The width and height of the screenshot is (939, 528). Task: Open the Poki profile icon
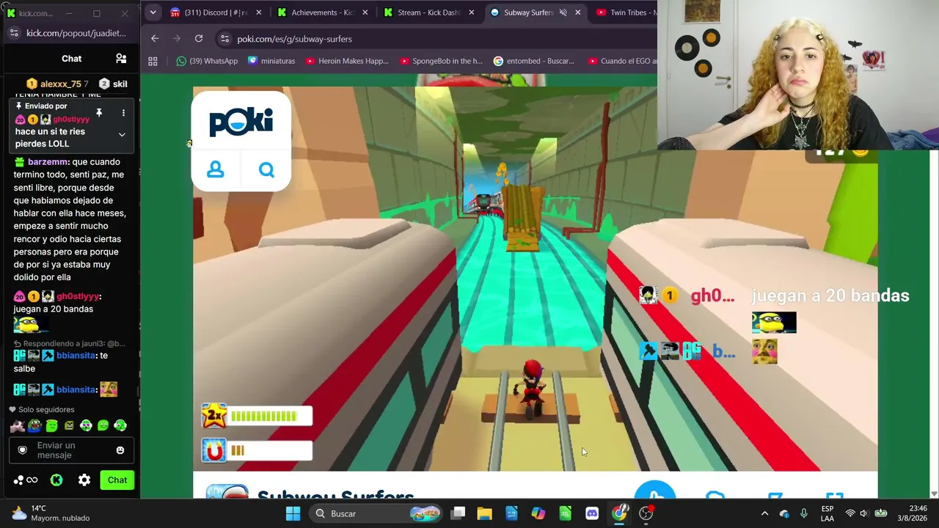[x=216, y=170]
